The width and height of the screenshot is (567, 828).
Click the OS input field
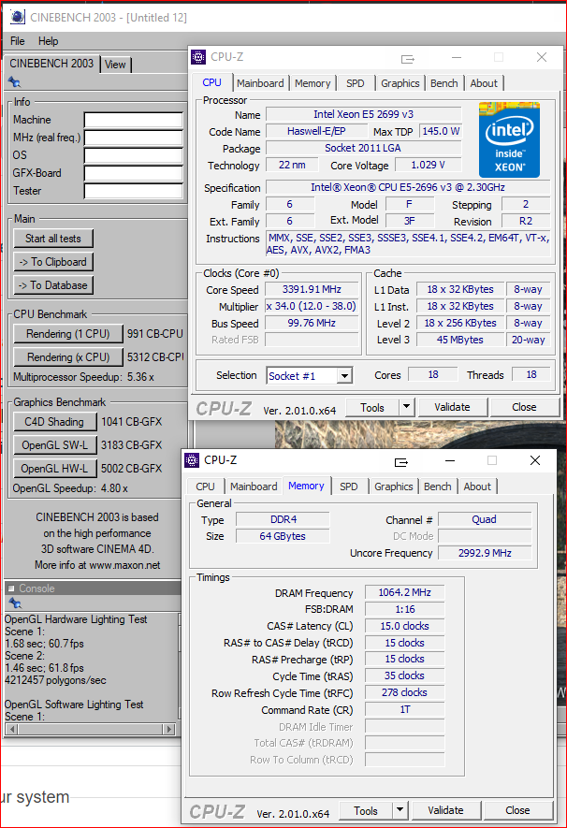(x=134, y=155)
